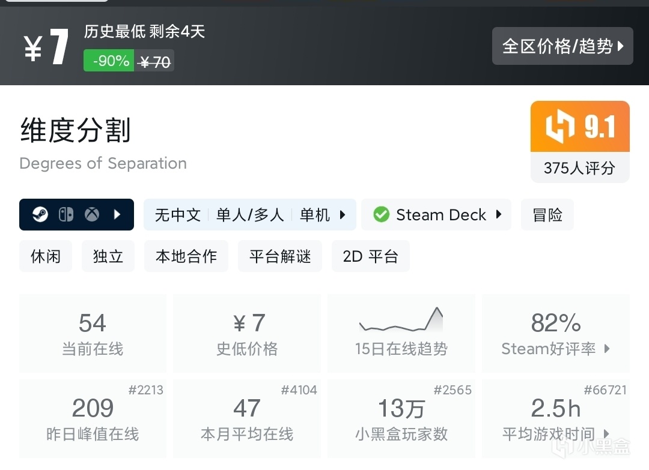
Task: Expand Steam Deck compatibility details
Action: (x=499, y=215)
